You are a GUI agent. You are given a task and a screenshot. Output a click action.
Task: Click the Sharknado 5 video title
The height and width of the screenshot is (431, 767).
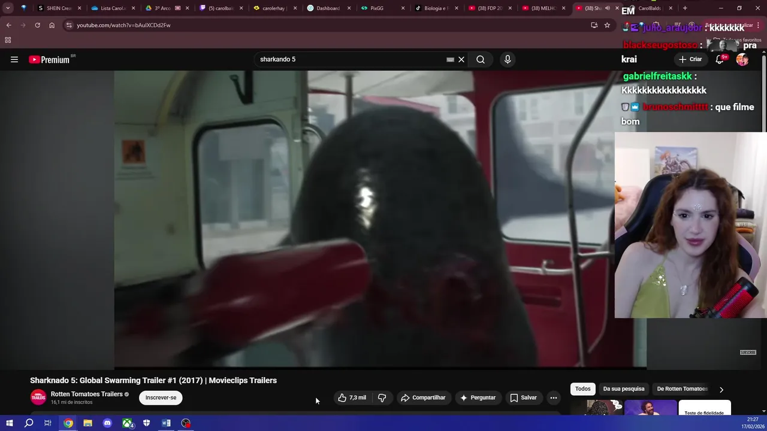(153, 380)
